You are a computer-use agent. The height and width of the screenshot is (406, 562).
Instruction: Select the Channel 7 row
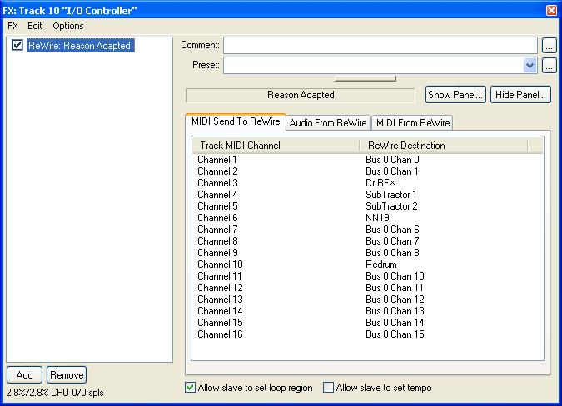367,230
